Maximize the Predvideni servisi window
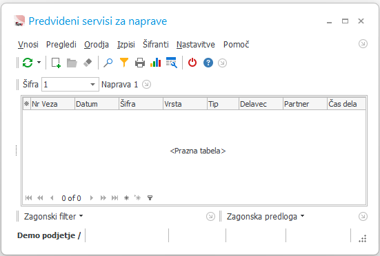Screen dimensions: 380x256 [x=345, y=21]
